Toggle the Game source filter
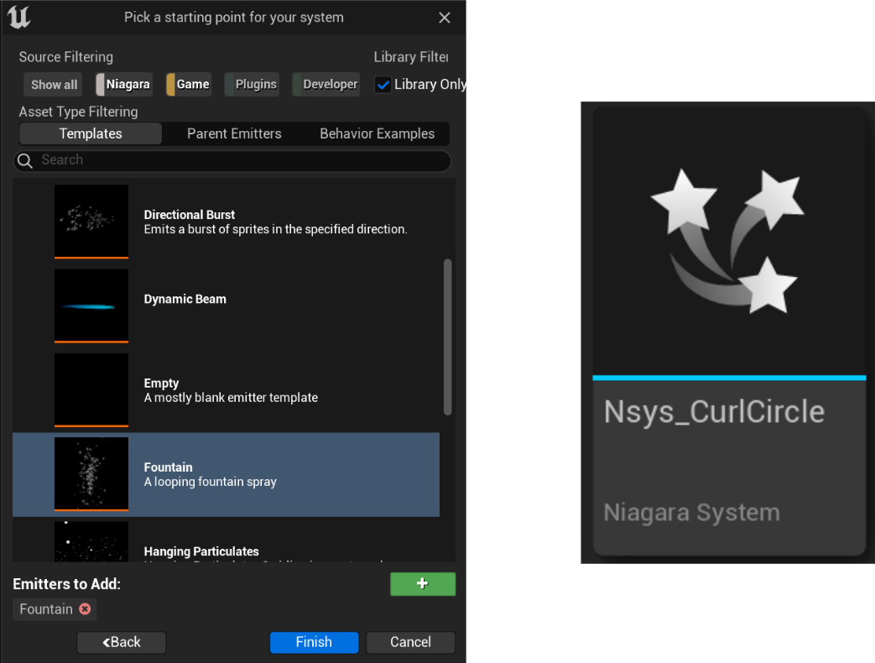 (x=189, y=84)
